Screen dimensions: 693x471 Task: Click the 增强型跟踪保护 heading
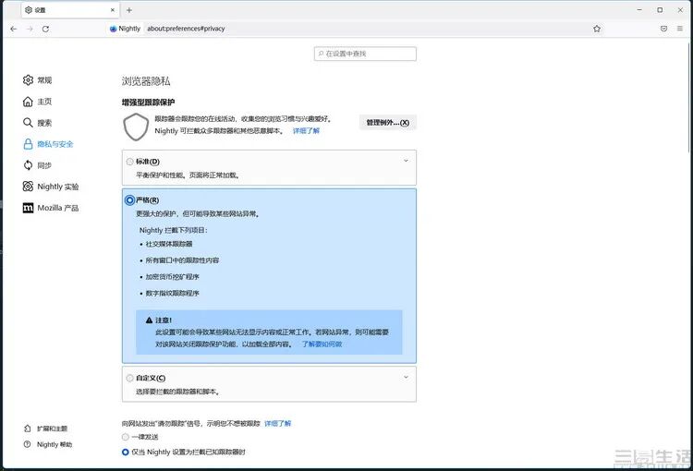coord(148,103)
